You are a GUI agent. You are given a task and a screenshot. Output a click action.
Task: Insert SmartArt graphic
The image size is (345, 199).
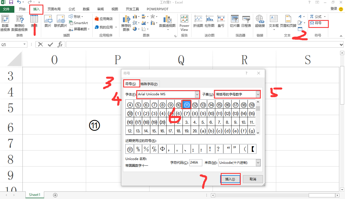click(x=78, y=23)
